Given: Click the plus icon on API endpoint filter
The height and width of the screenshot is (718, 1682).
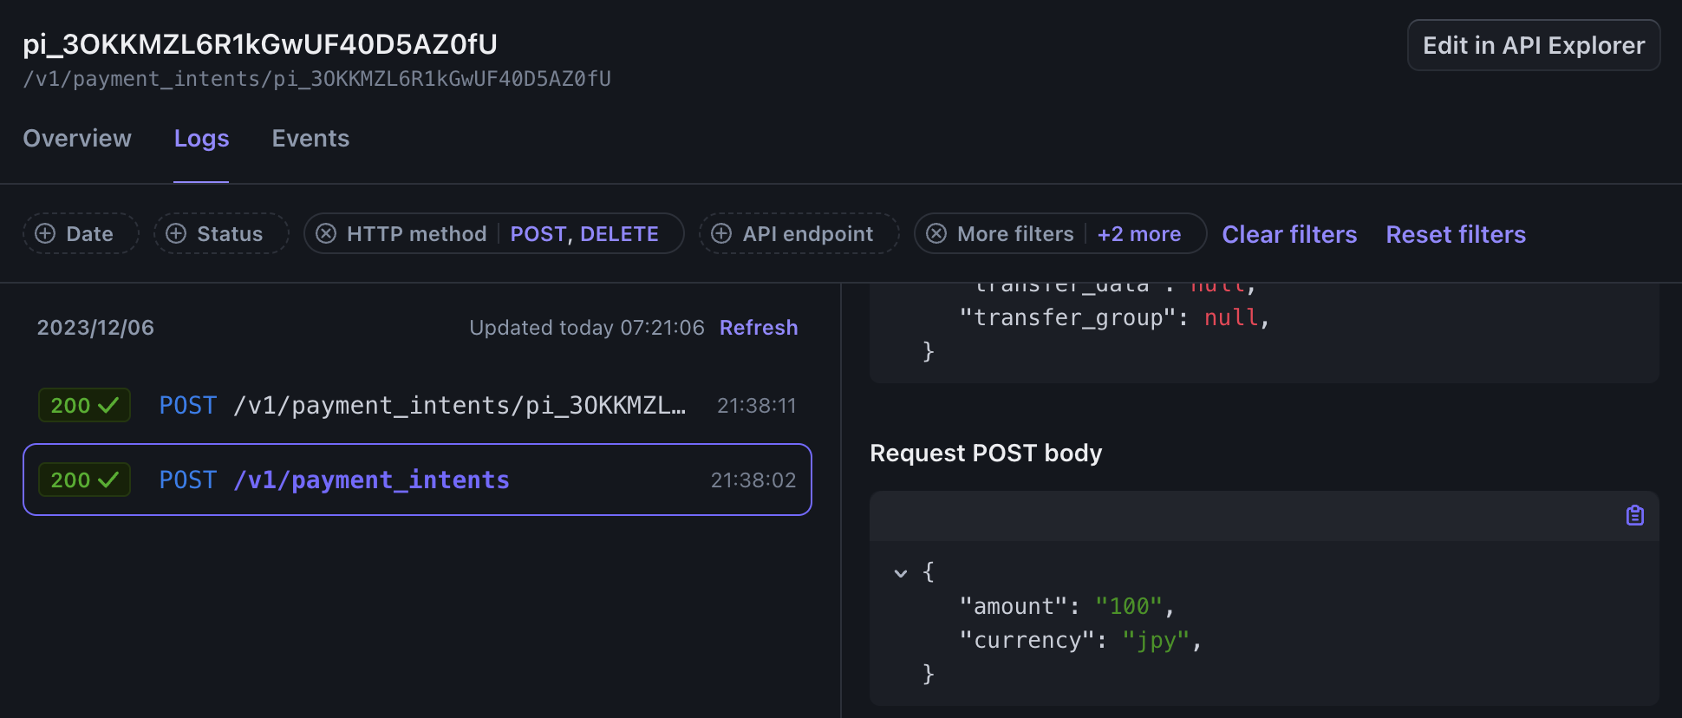Looking at the screenshot, I should tap(721, 234).
